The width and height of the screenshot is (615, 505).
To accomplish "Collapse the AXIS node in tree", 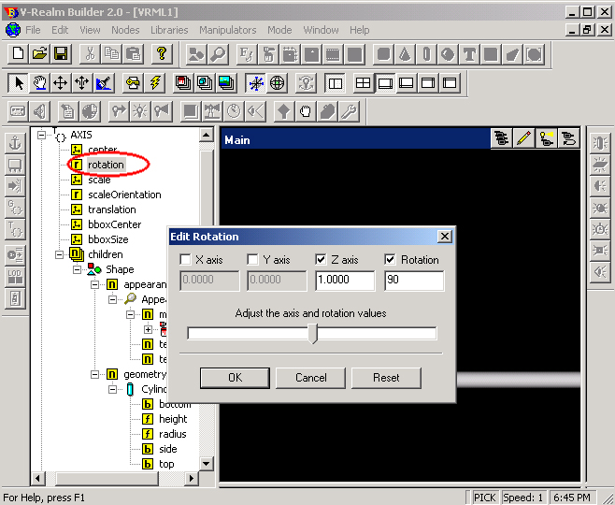I will 41,136.
